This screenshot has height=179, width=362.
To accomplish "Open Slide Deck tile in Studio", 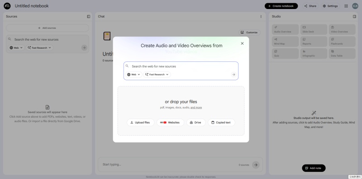I will (314, 29).
